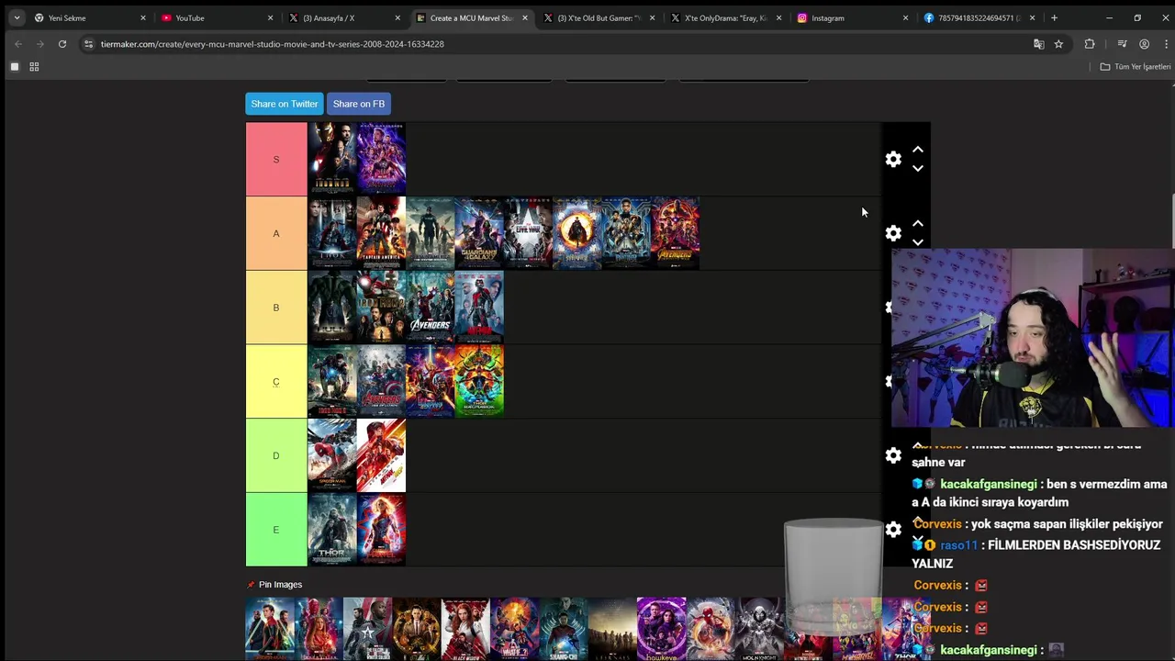Click the B tier label
Viewport: 1175px width, 661px height.
tap(276, 308)
